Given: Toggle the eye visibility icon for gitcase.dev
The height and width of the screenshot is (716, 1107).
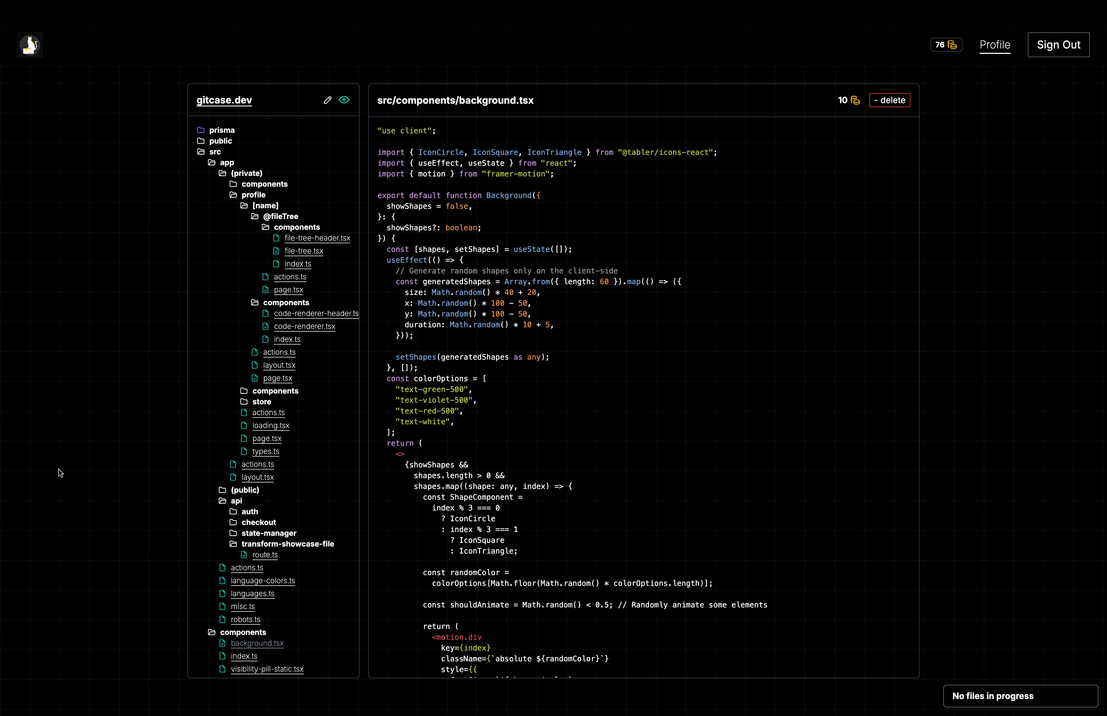Looking at the screenshot, I should [x=344, y=100].
